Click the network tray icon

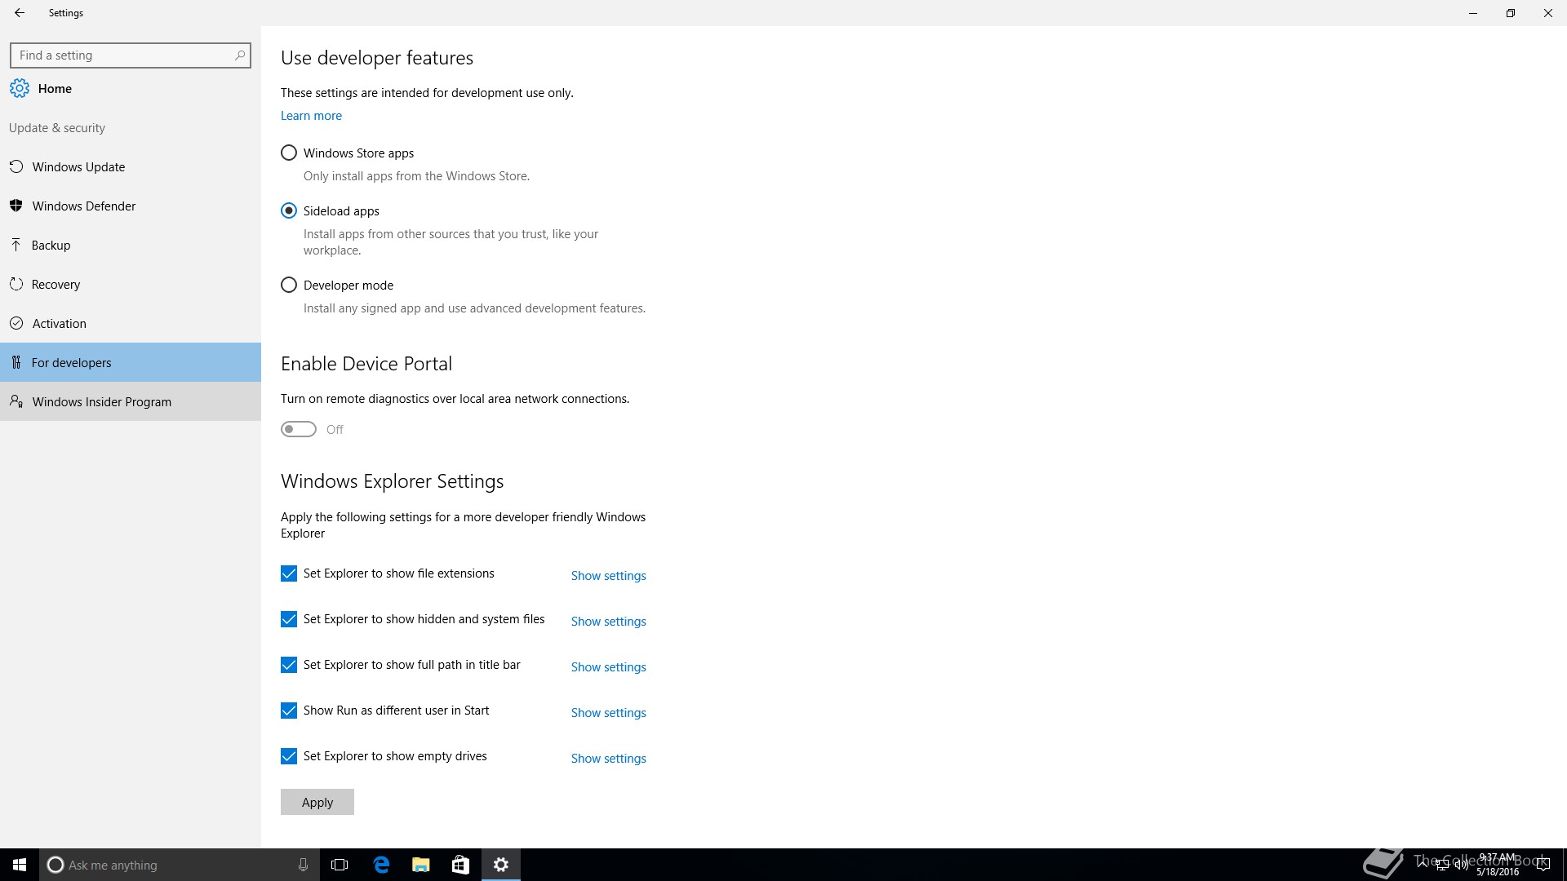click(x=1442, y=865)
